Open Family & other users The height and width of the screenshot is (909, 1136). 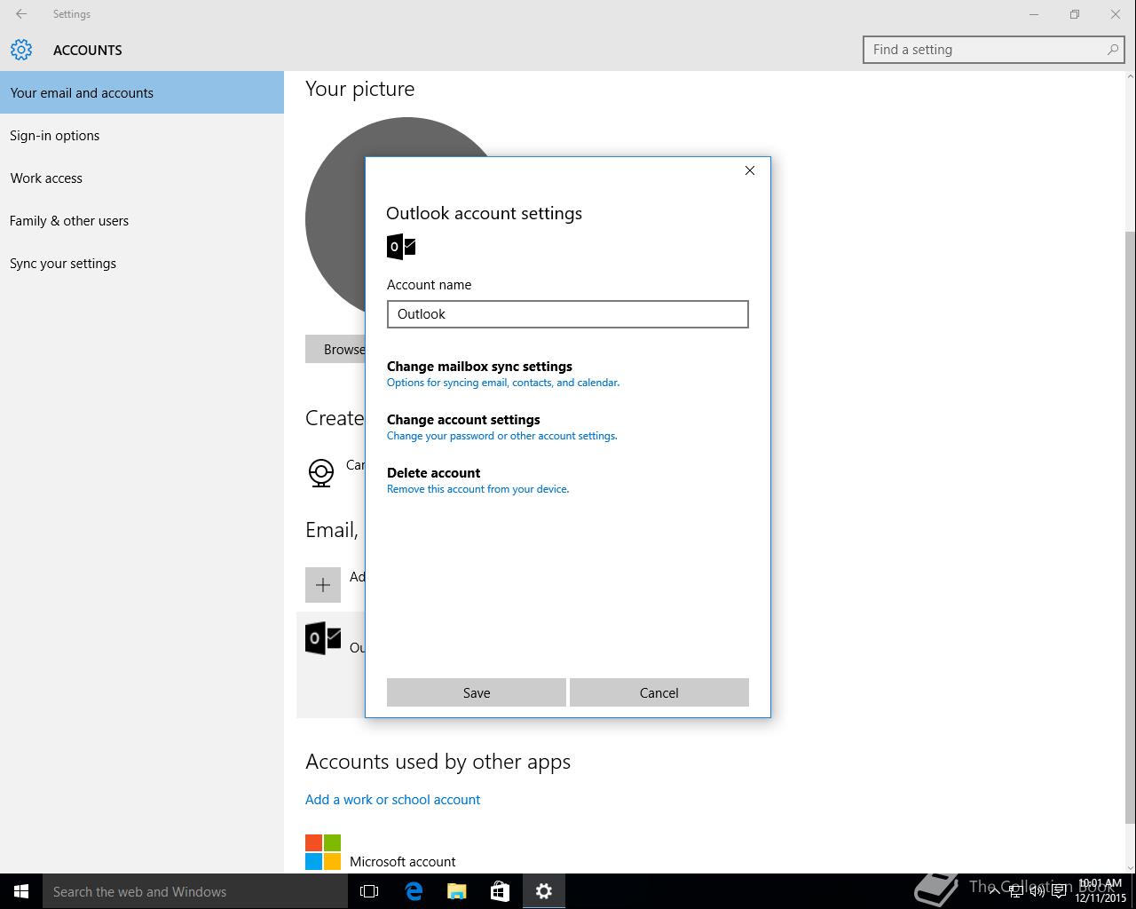pyautogui.click(x=142, y=220)
